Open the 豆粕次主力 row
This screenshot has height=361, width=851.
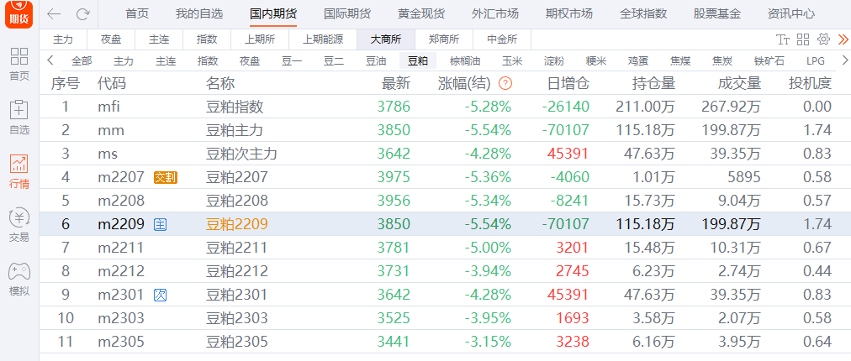445,154
